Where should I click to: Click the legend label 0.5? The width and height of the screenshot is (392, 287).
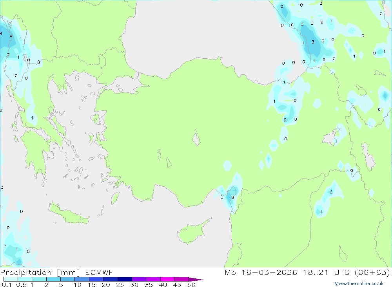pos(21,285)
